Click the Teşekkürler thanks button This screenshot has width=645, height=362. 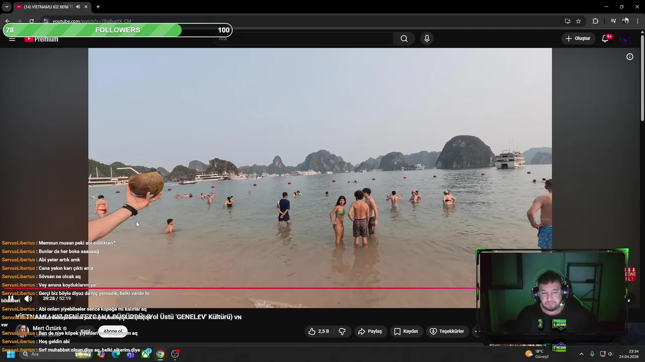(446, 331)
